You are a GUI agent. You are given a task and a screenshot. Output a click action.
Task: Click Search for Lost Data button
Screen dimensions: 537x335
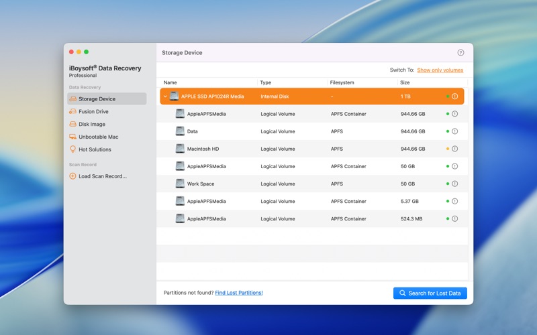430,293
